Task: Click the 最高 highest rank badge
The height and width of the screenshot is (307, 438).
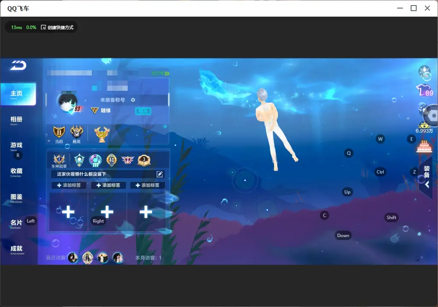Action: click(x=76, y=132)
